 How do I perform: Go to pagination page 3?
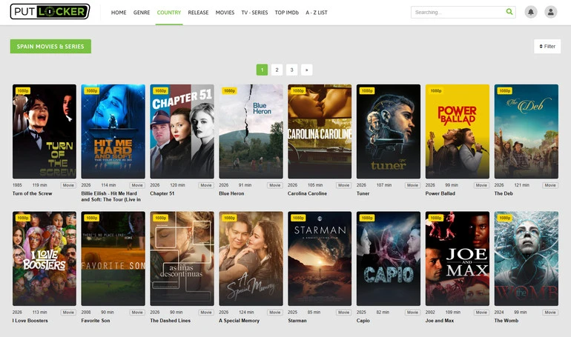click(x=291, y=70)
